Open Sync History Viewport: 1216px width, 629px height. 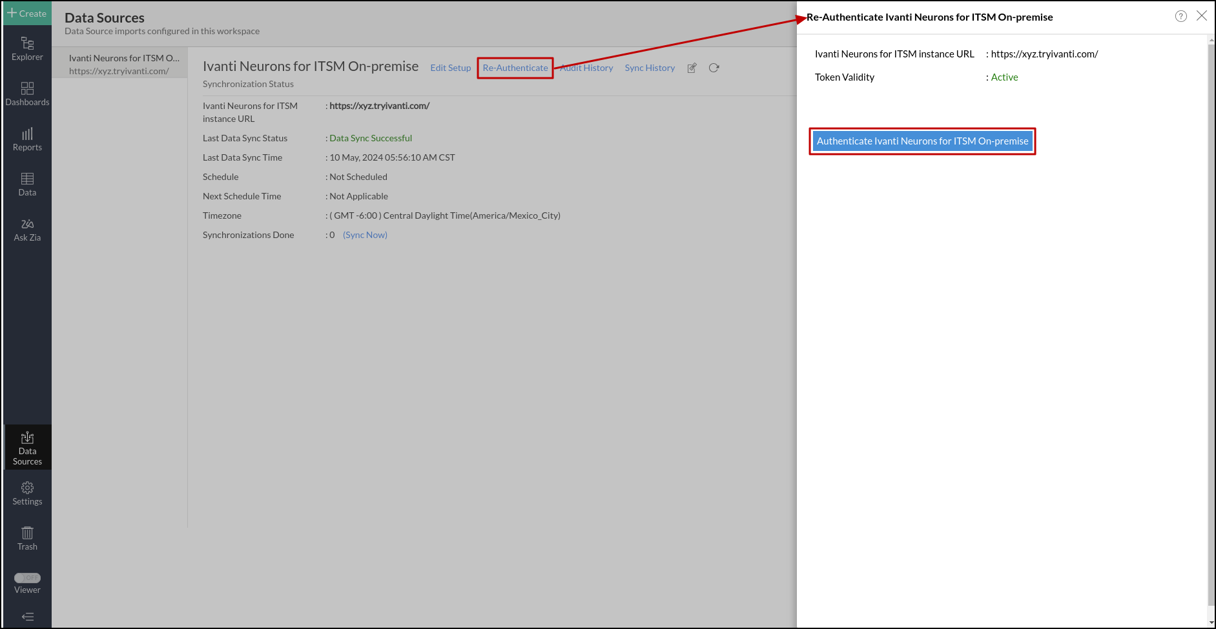click(x=649, y=67)
